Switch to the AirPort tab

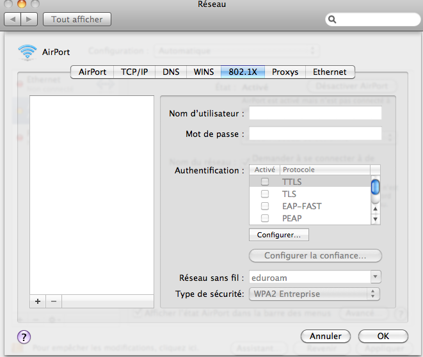pos(92,72)
